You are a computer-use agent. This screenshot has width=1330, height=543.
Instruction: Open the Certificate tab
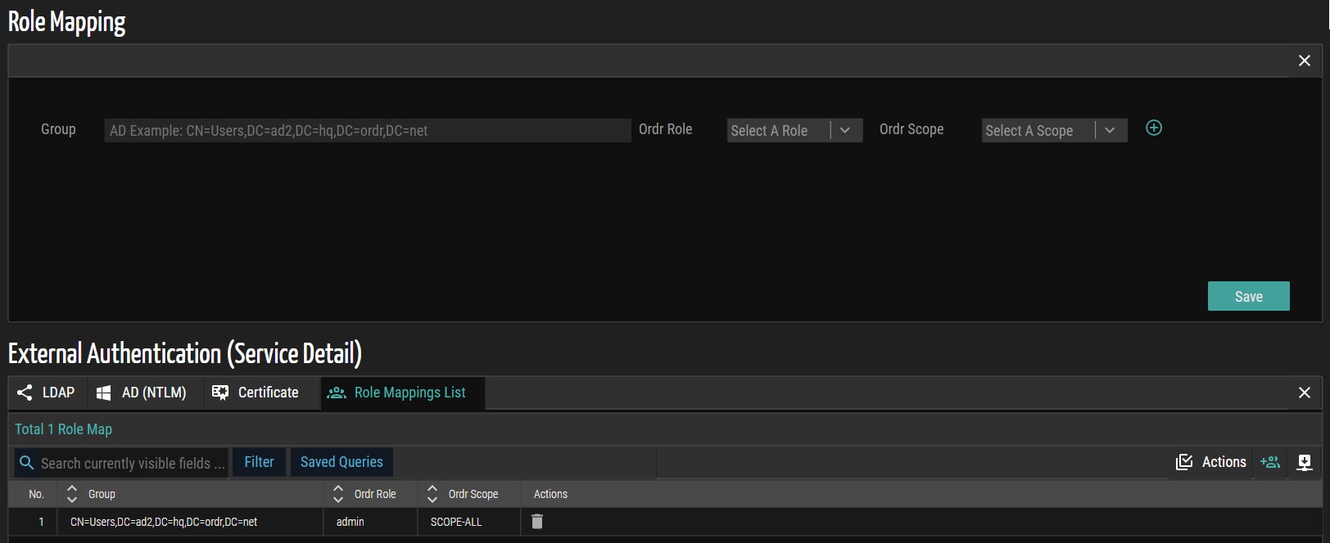256,393
